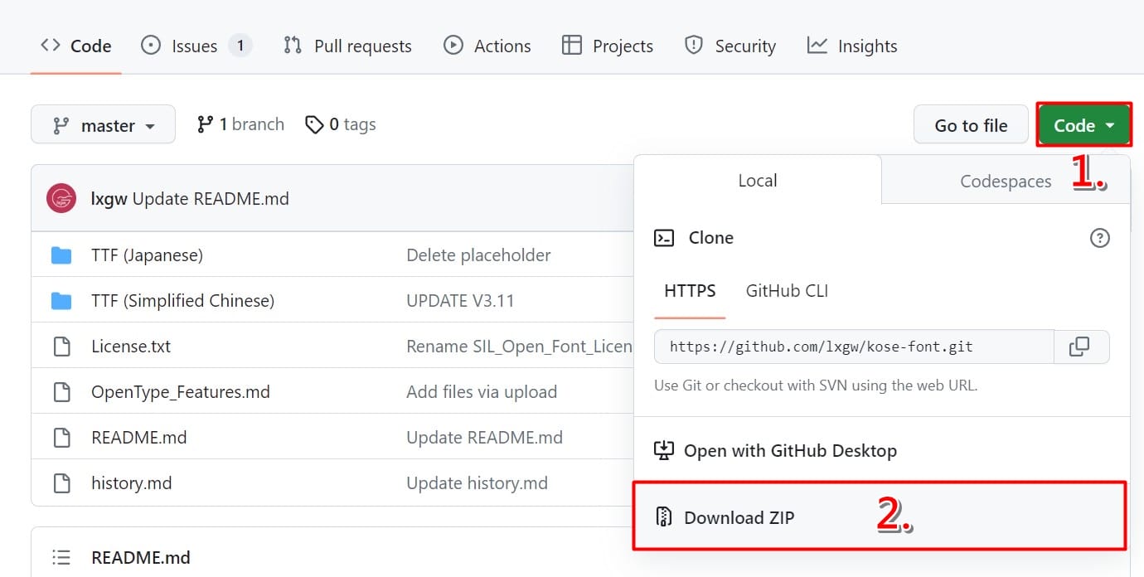The width and height of the screenshot is (1144, 577).
Task: Click folder icon beside TTF (Simplified Chinese)
Action: point(61,301)
